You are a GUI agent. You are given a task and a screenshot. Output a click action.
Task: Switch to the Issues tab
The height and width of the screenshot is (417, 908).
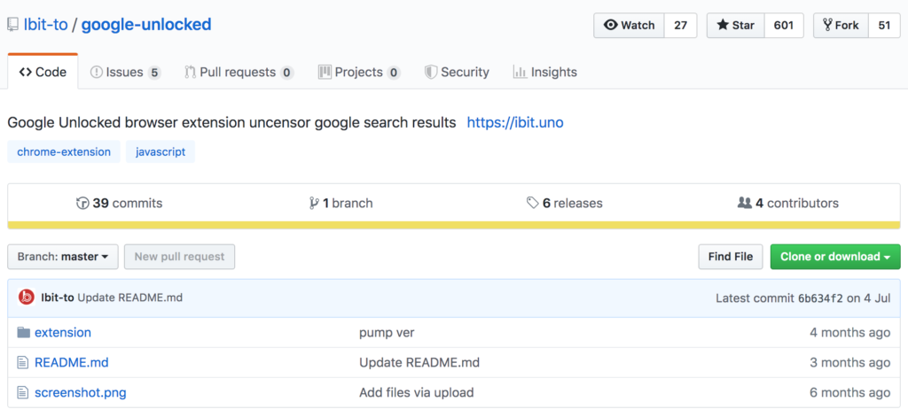125,73
